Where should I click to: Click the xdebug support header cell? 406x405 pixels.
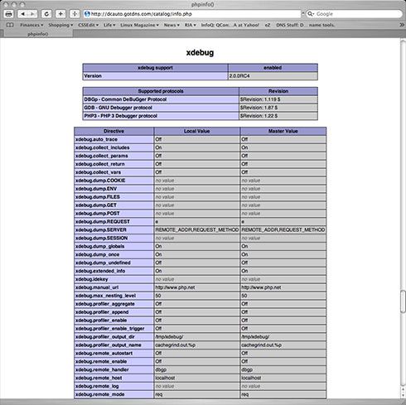pos(155,68)
